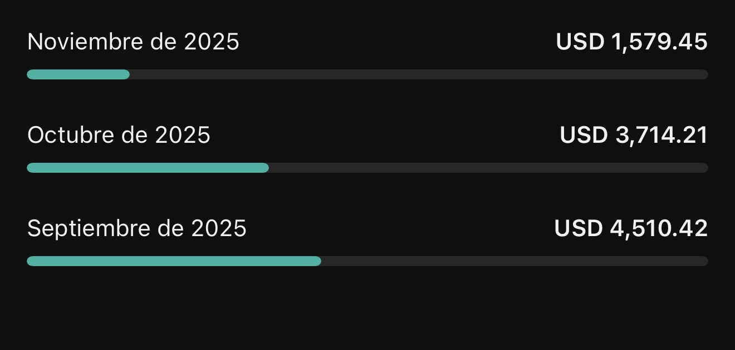Open the Septiembre de 2025 entry
This screenshot has height=350, width=735.
pyautogui.click(x=136, y=229)
